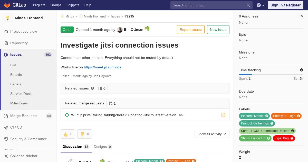
Task: Open Help menu in top bar
Action: click(x=88, y=5)
